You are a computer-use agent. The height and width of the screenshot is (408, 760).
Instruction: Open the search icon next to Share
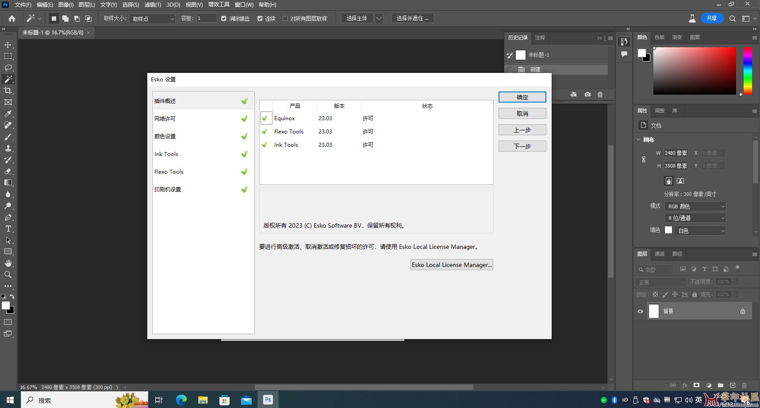tap(733, 19)
